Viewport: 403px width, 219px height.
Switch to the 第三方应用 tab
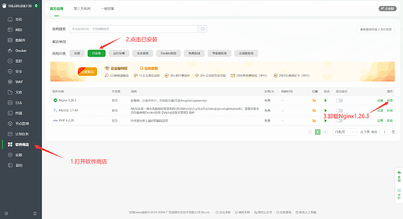pos(82,9)
